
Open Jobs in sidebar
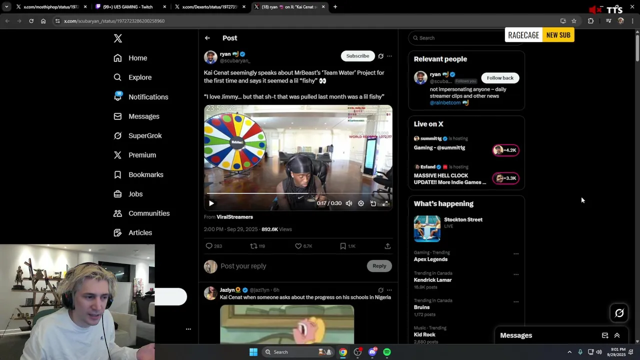128,194
